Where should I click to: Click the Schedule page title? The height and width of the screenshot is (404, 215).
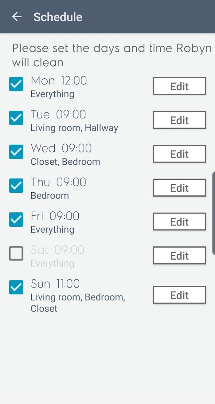(x=58, y=17)
